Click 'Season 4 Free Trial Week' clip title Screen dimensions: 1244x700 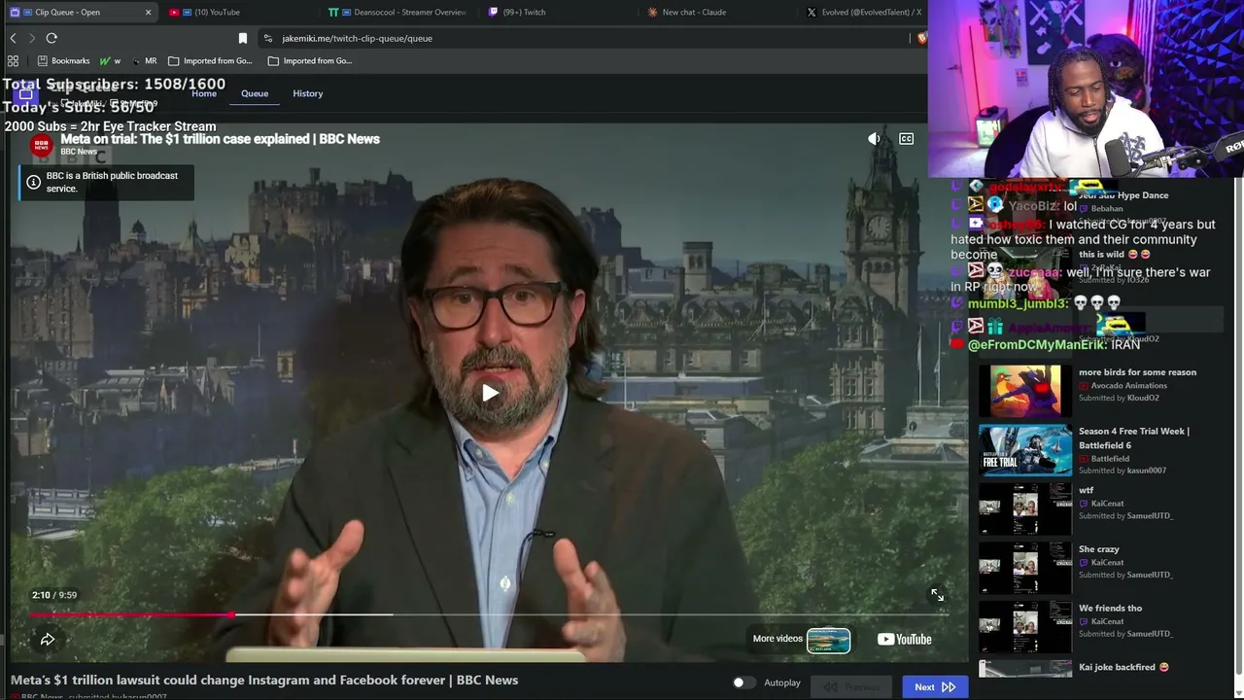coord(1134,438)
